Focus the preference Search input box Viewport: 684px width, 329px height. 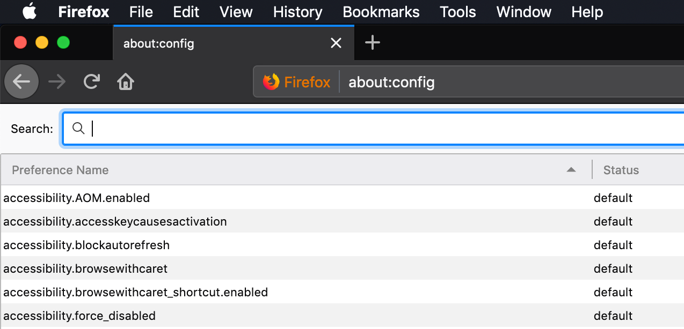376,129
